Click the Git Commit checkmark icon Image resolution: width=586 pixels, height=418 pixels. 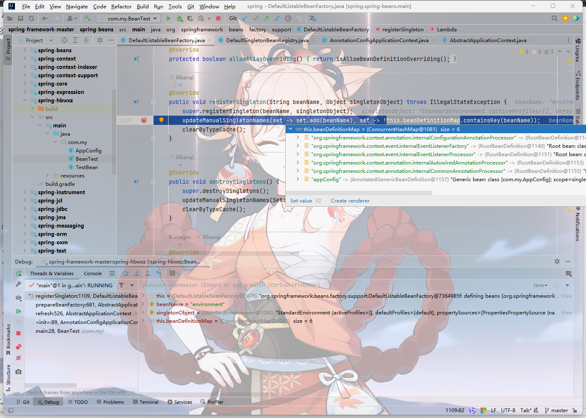[x=256, y=18]
